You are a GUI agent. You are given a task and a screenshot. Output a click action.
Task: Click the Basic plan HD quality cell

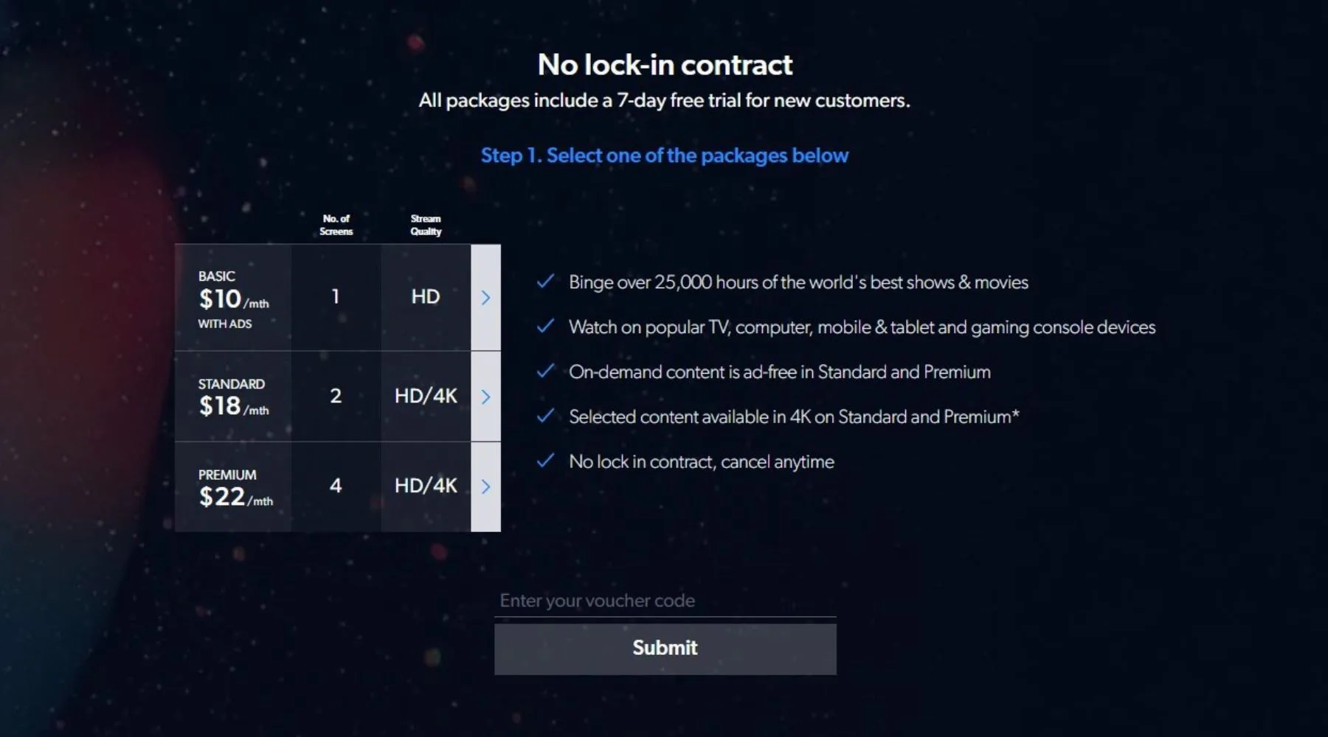coord(426,297)
